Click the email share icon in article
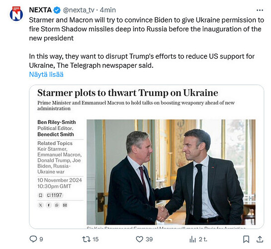Screen dimensions: 271x249 point(65,205)
